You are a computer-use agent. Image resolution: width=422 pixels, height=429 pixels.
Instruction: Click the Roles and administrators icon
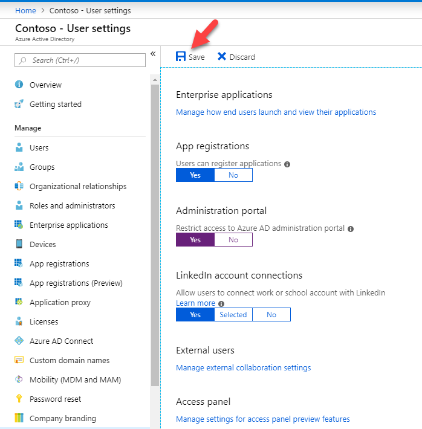coord(19,205)
